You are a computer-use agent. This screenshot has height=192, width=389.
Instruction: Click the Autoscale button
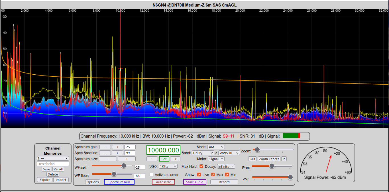pos(164,182)
